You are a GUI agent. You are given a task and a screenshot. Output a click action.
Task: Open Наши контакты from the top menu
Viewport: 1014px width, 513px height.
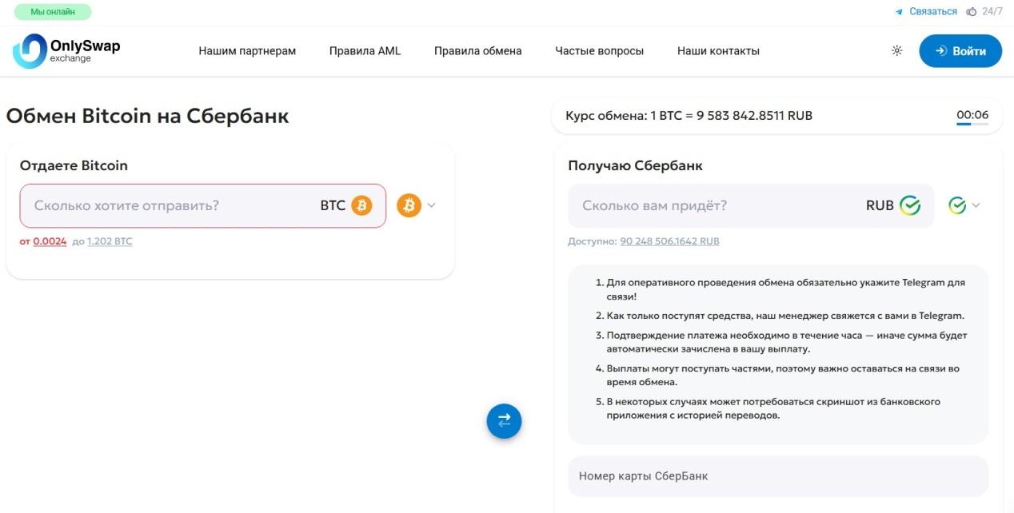[x=717, y=50]
